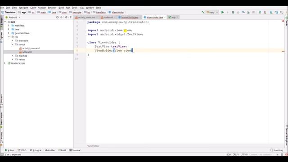Click CRLF line separator in status bar

236,155
